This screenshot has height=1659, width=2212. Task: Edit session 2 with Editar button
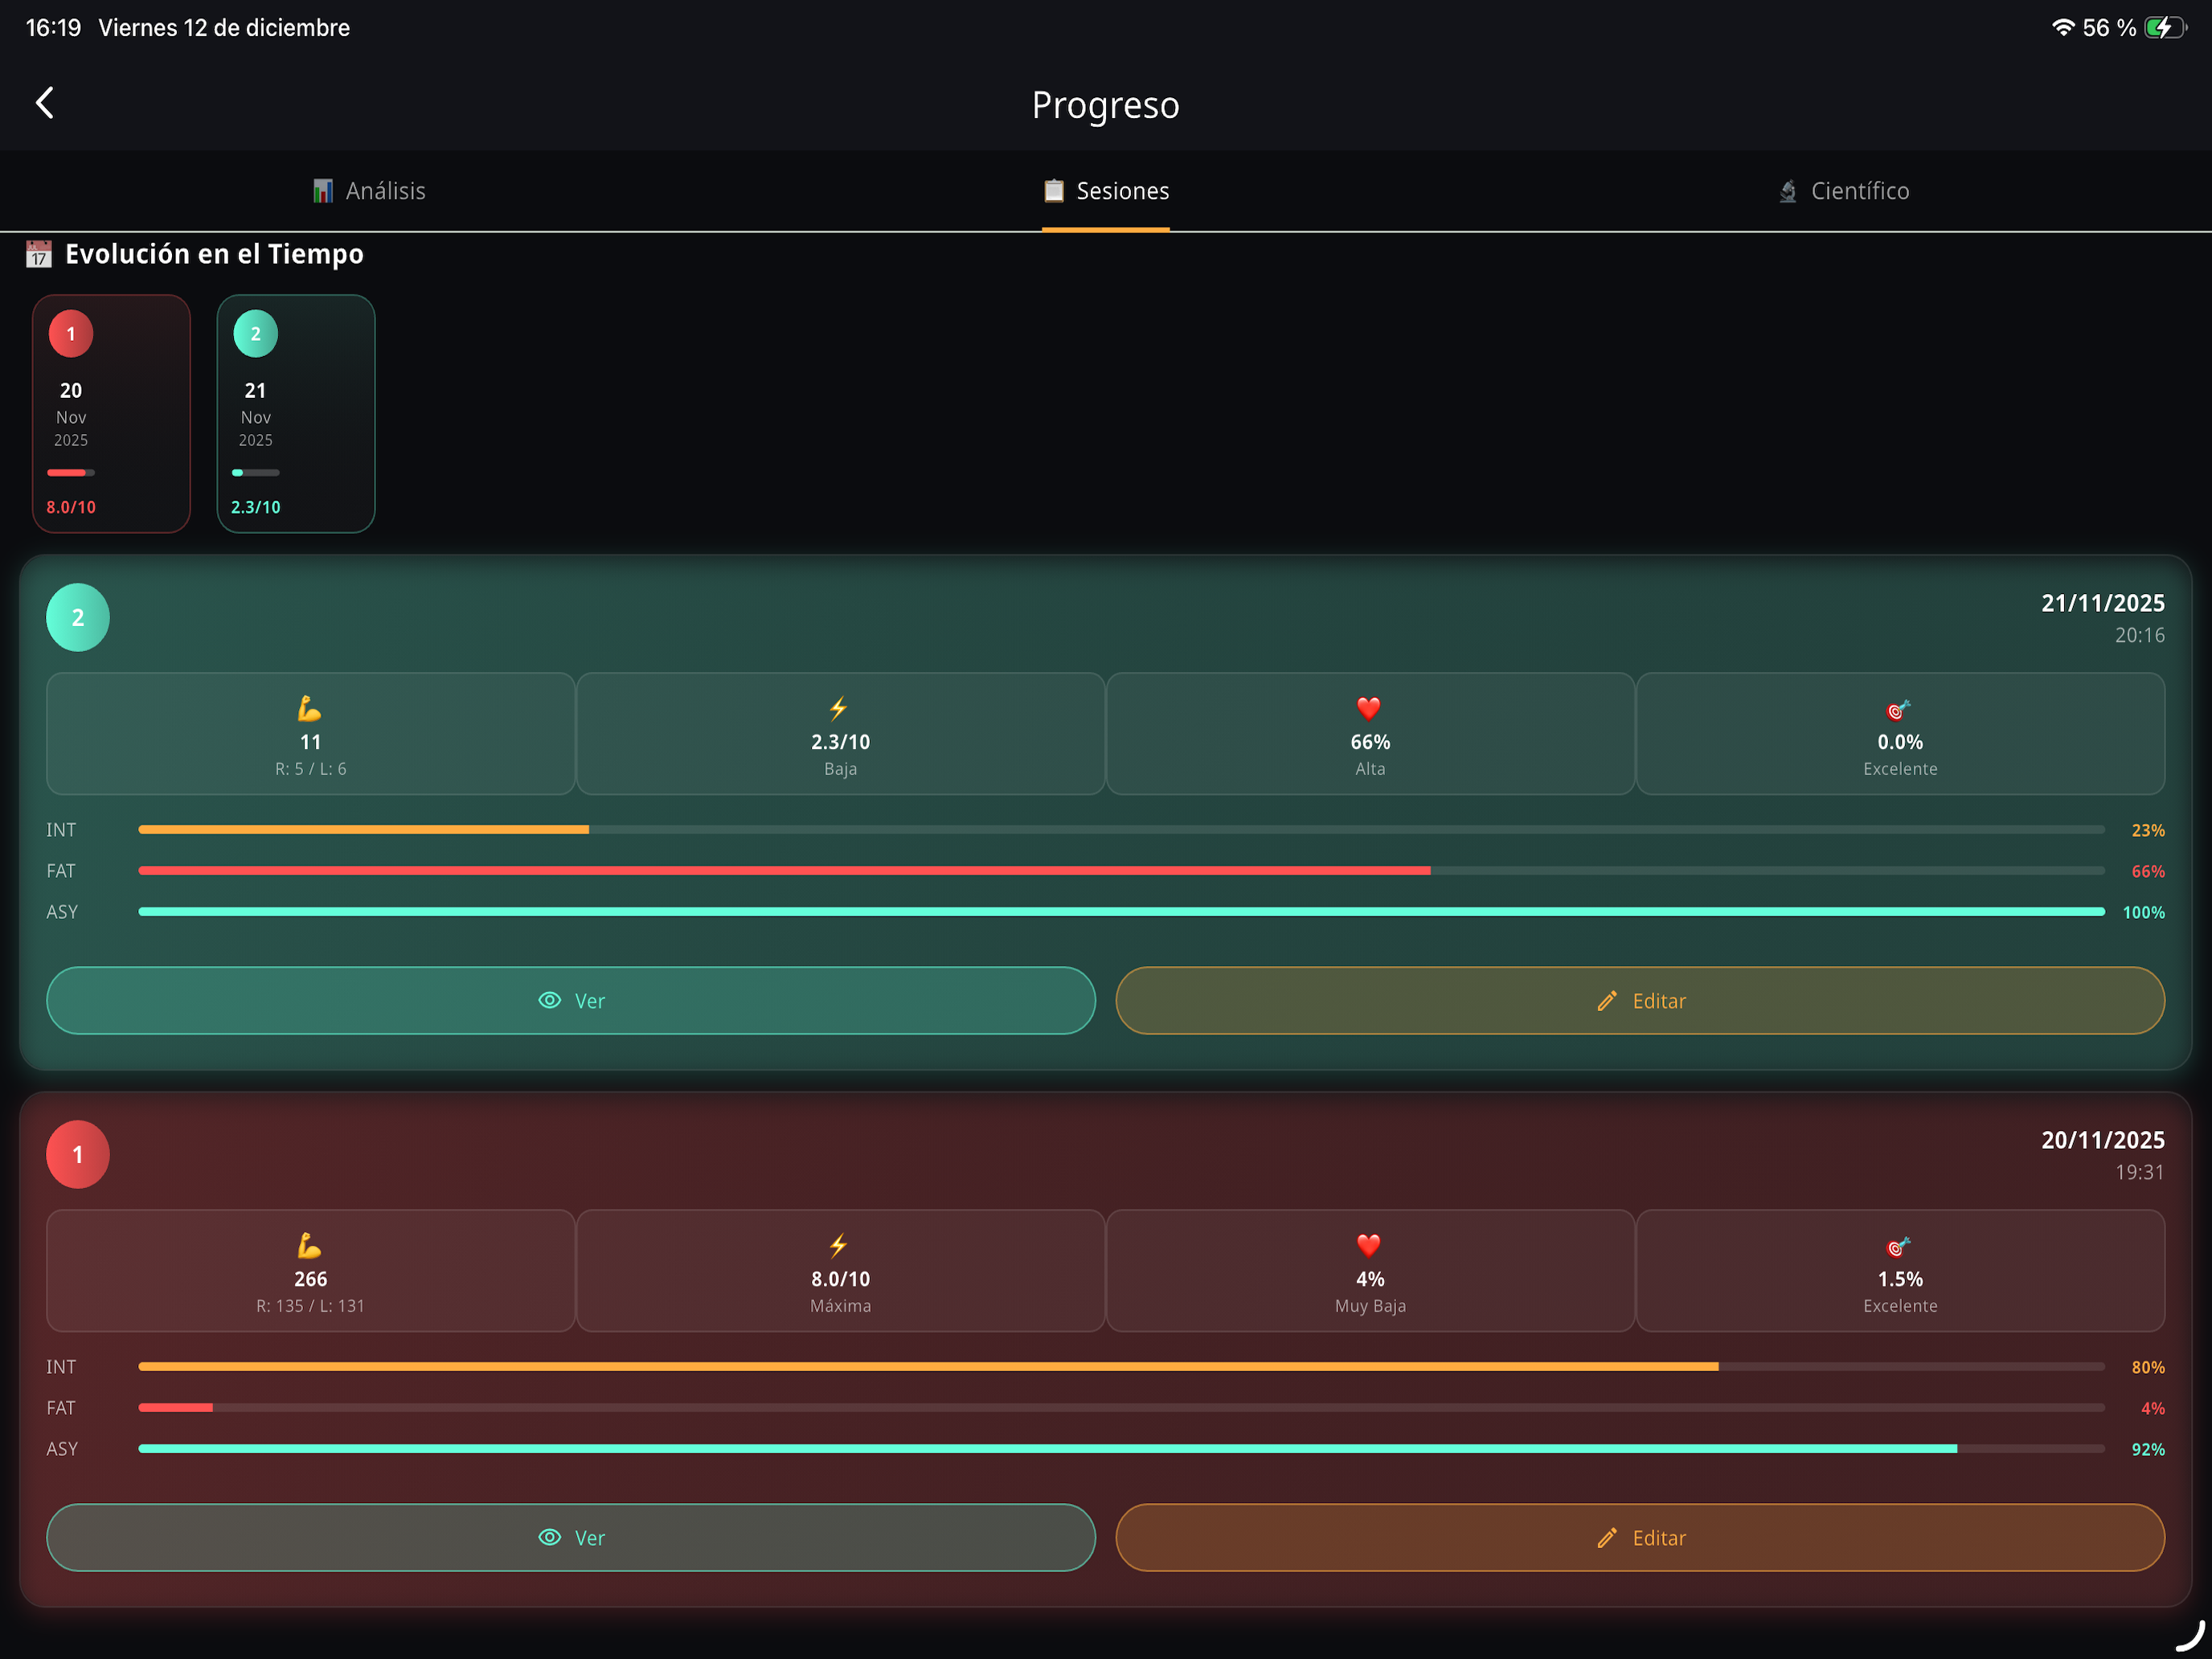coord(1640,1001)
